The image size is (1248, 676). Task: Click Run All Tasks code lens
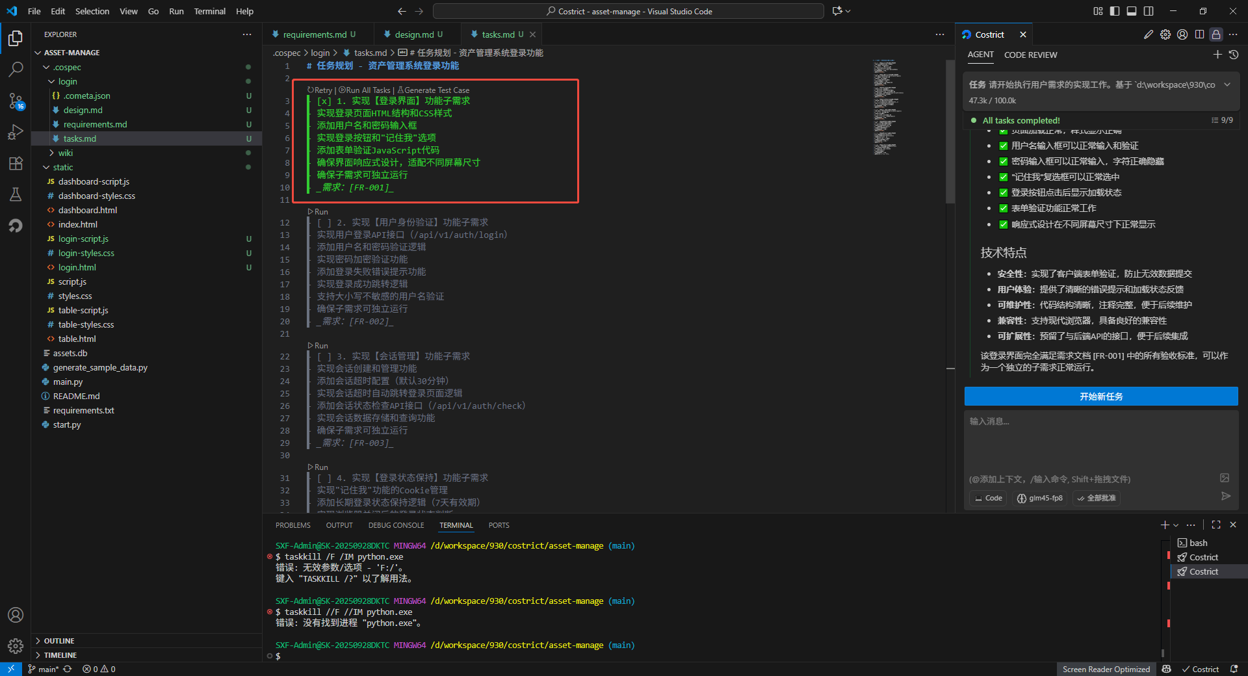point(367,90)
